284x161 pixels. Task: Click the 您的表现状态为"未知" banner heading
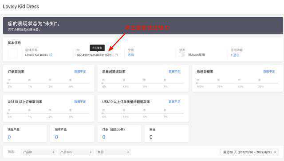[x=34, y=23]
